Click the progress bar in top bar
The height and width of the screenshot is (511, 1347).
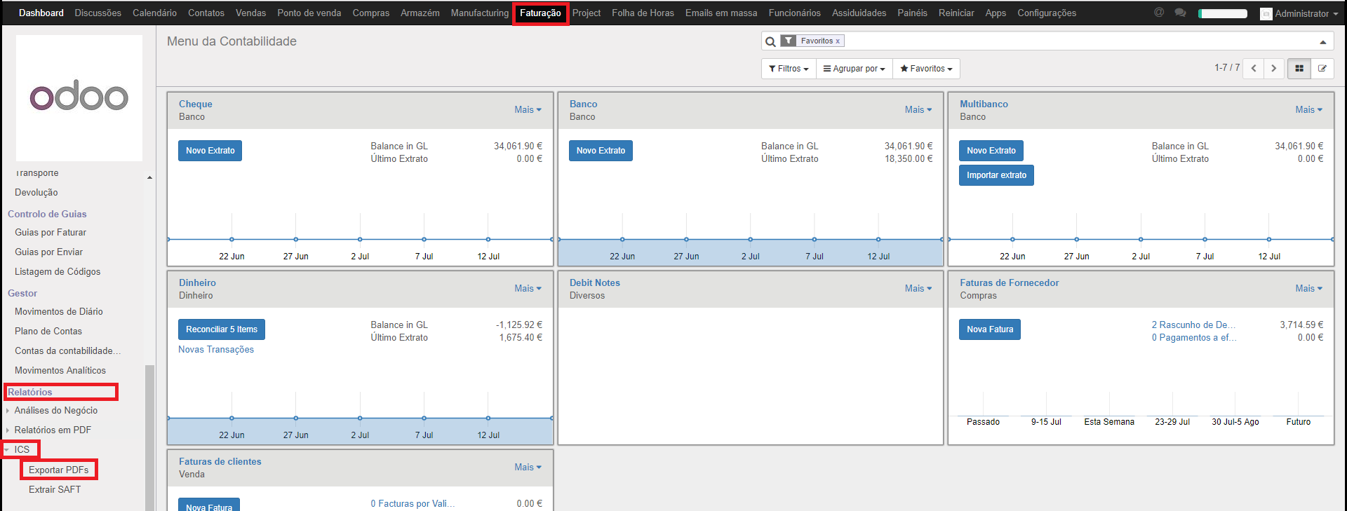pyautogui.click(x=1223, y=13)
